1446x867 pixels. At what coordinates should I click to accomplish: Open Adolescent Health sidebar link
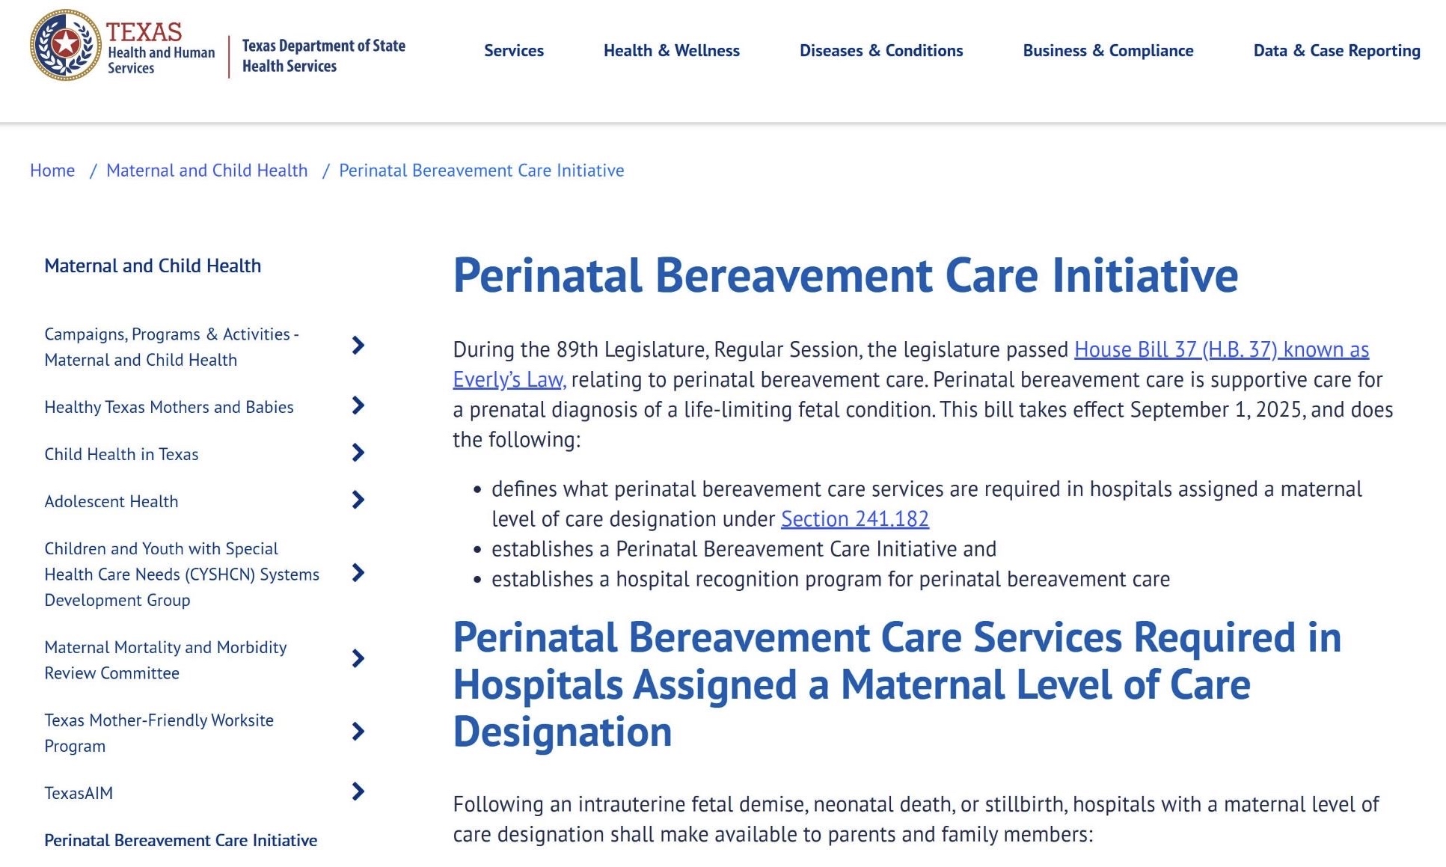(111, 501)
